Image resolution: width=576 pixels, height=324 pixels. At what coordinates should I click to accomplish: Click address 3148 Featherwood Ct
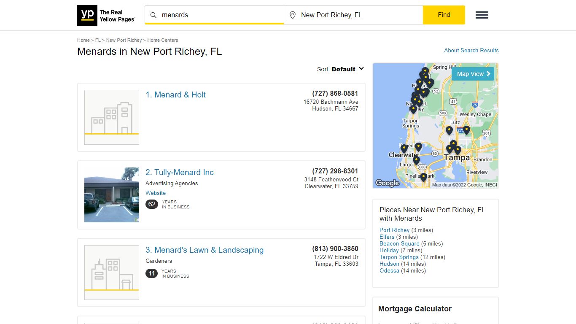[x=331, y=179]
